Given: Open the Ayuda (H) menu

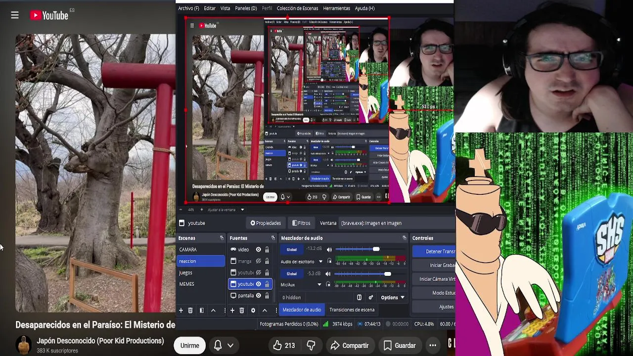Looking at the screenshot, I should [364, 8].
